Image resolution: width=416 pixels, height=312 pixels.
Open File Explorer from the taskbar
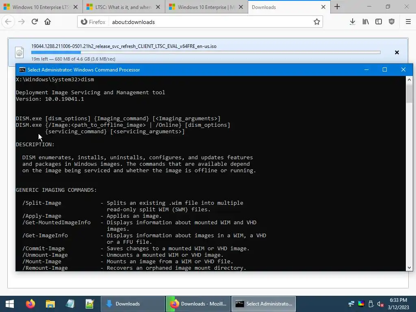[x=50, y=304]
